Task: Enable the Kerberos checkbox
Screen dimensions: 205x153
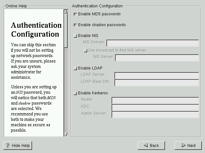Action: 75,93
